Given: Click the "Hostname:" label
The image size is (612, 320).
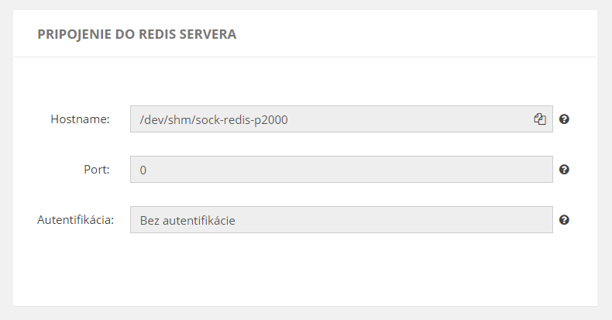Looking at the screenshot, I should [x=80, y=119].
